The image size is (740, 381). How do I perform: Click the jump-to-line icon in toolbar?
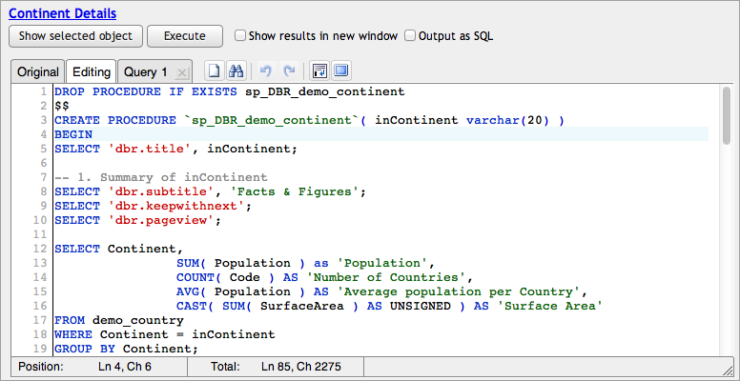click(319, 71)
